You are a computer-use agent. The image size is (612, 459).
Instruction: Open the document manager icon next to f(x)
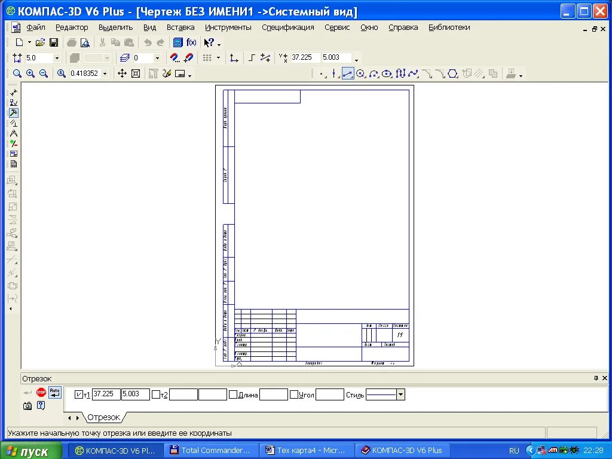point(178,42)
